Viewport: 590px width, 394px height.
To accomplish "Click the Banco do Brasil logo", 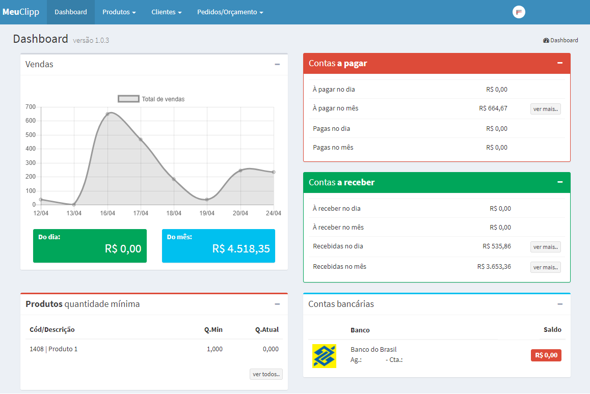I will (x=324, y=356).
